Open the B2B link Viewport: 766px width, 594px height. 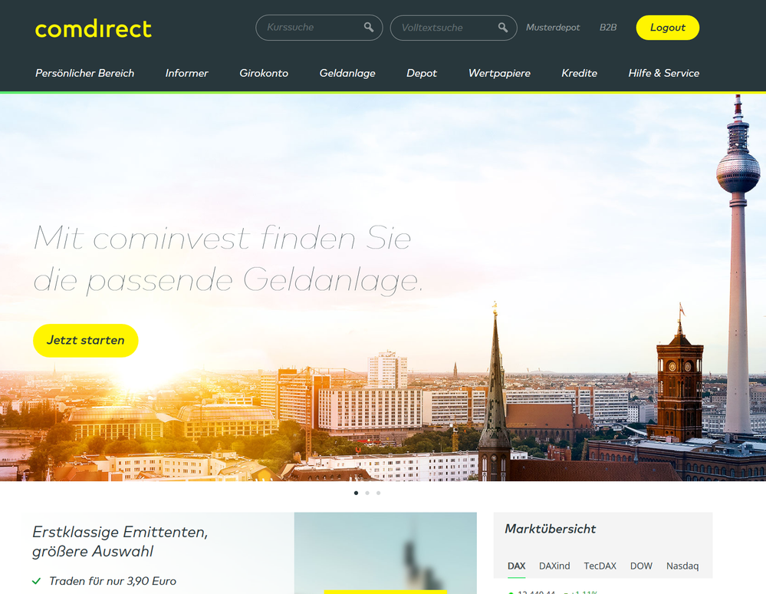608,28
